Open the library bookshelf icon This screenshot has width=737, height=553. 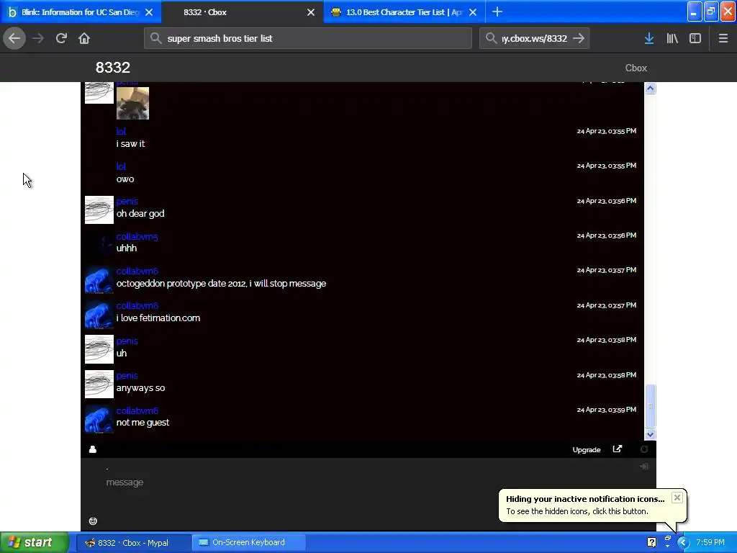pyautogui.click(x=672, y=38)
